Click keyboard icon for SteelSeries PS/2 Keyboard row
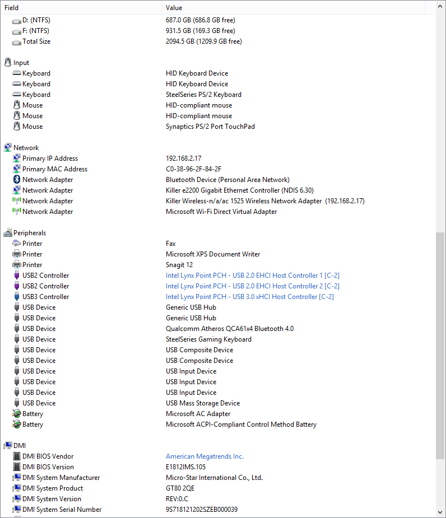This screenshot has width=446, height=518. [17, 95]
